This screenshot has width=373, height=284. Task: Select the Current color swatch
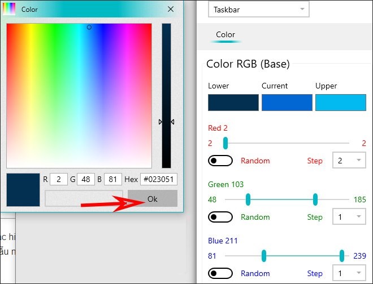[x=287, y=103]
